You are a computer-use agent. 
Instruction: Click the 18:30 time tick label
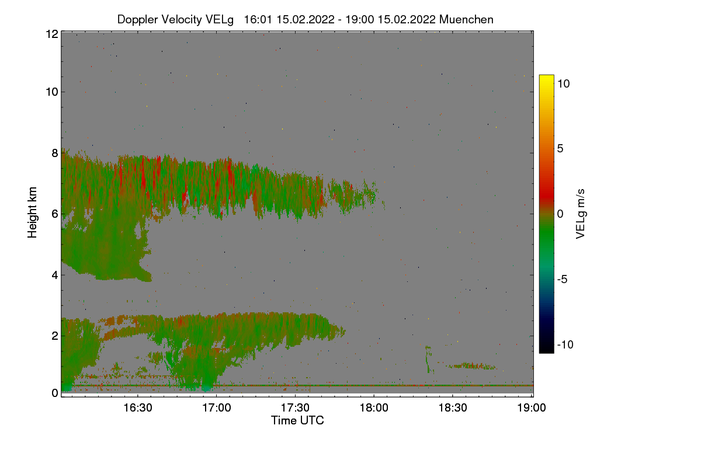coord(453,407)
